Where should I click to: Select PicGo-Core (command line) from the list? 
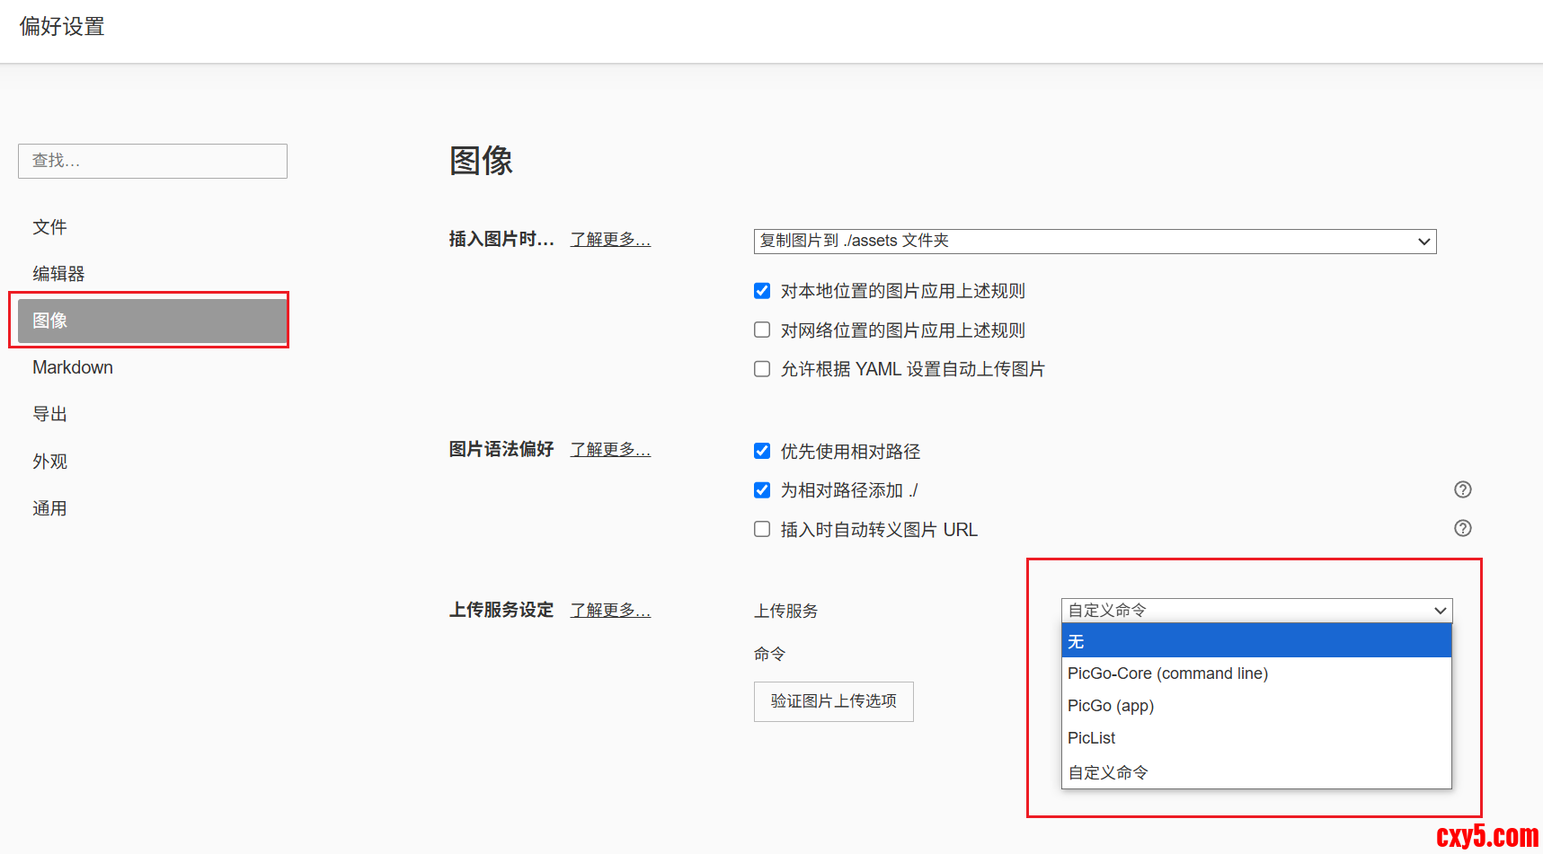point(1166,674)
